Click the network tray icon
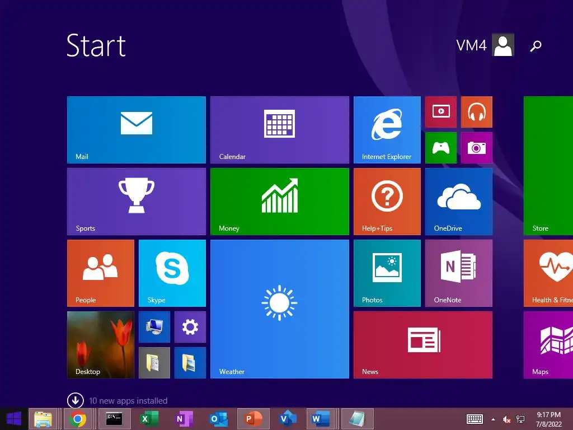This screenshot has height=430, width=573. (x=520, y=419)
